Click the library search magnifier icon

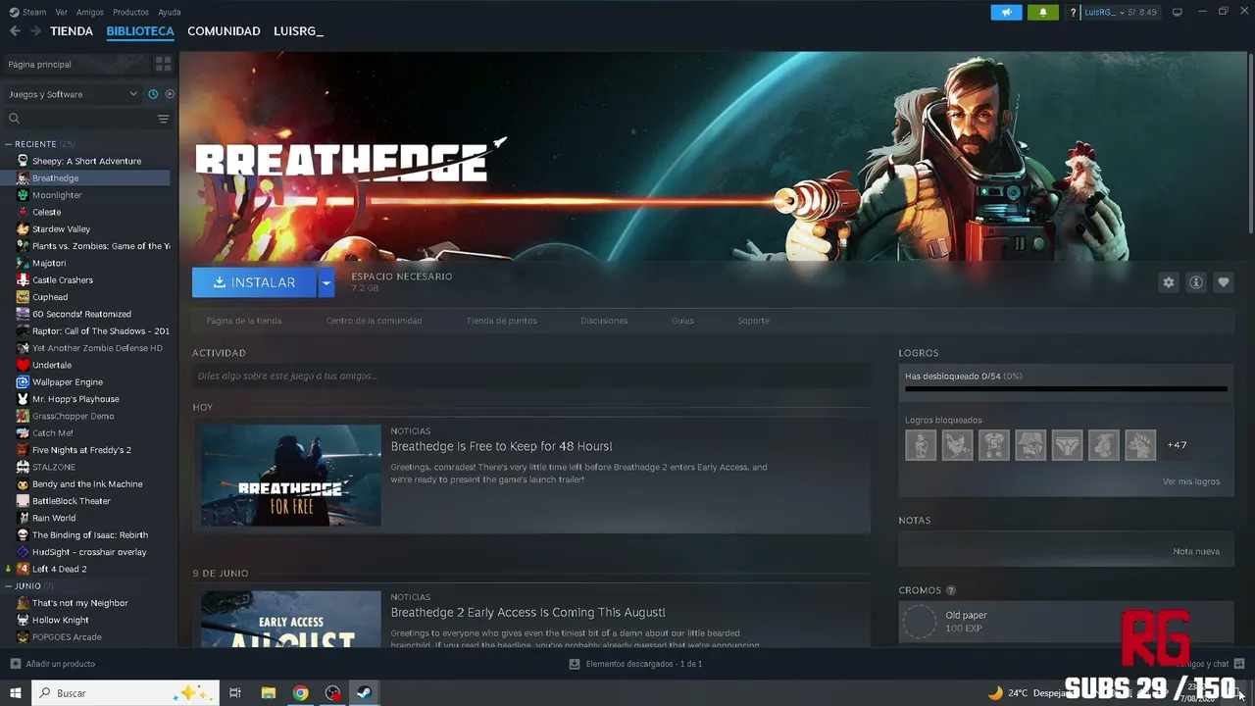click(14, 119)
